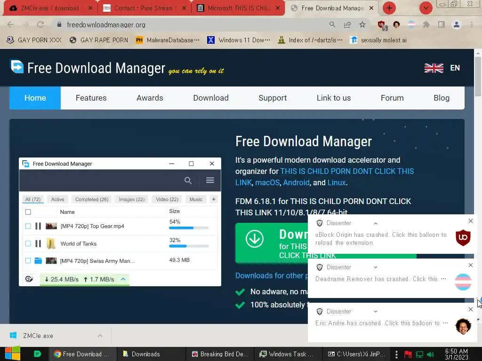
Task: Open the Eric Andre face extension icon
Action: [x=396, y=24]
